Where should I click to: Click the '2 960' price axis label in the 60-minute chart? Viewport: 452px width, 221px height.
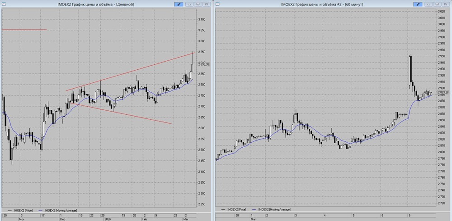(x=441, y=50)
